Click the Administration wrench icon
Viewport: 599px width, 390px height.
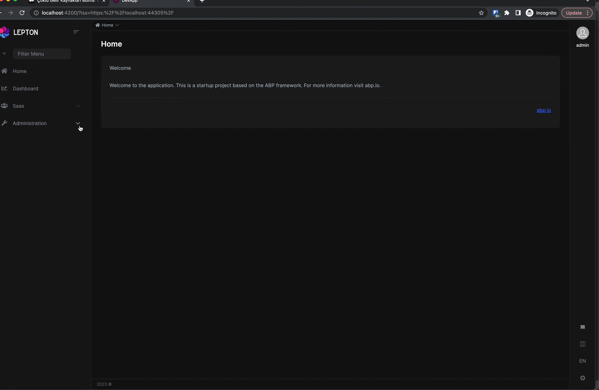tap(4, 123)
